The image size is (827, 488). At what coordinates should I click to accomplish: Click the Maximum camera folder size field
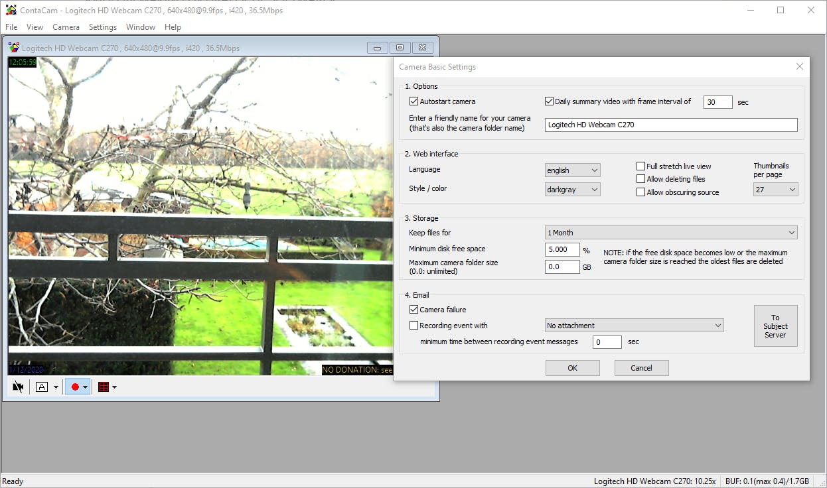[x=562, y=267]
